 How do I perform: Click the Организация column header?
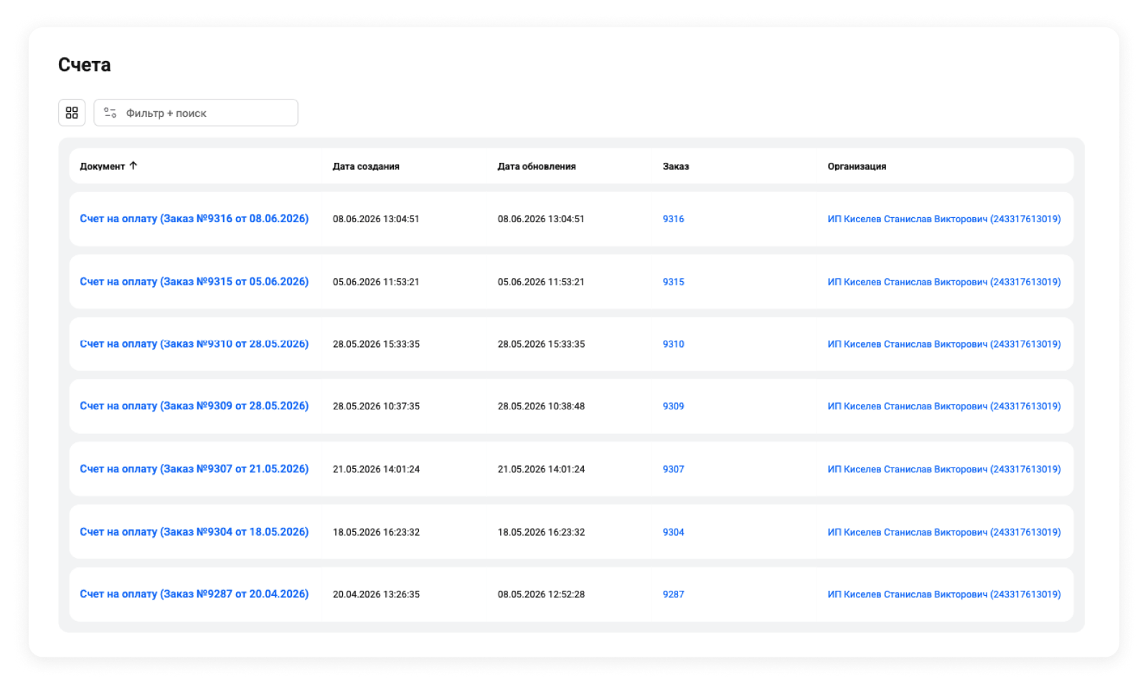pos(857,166)
